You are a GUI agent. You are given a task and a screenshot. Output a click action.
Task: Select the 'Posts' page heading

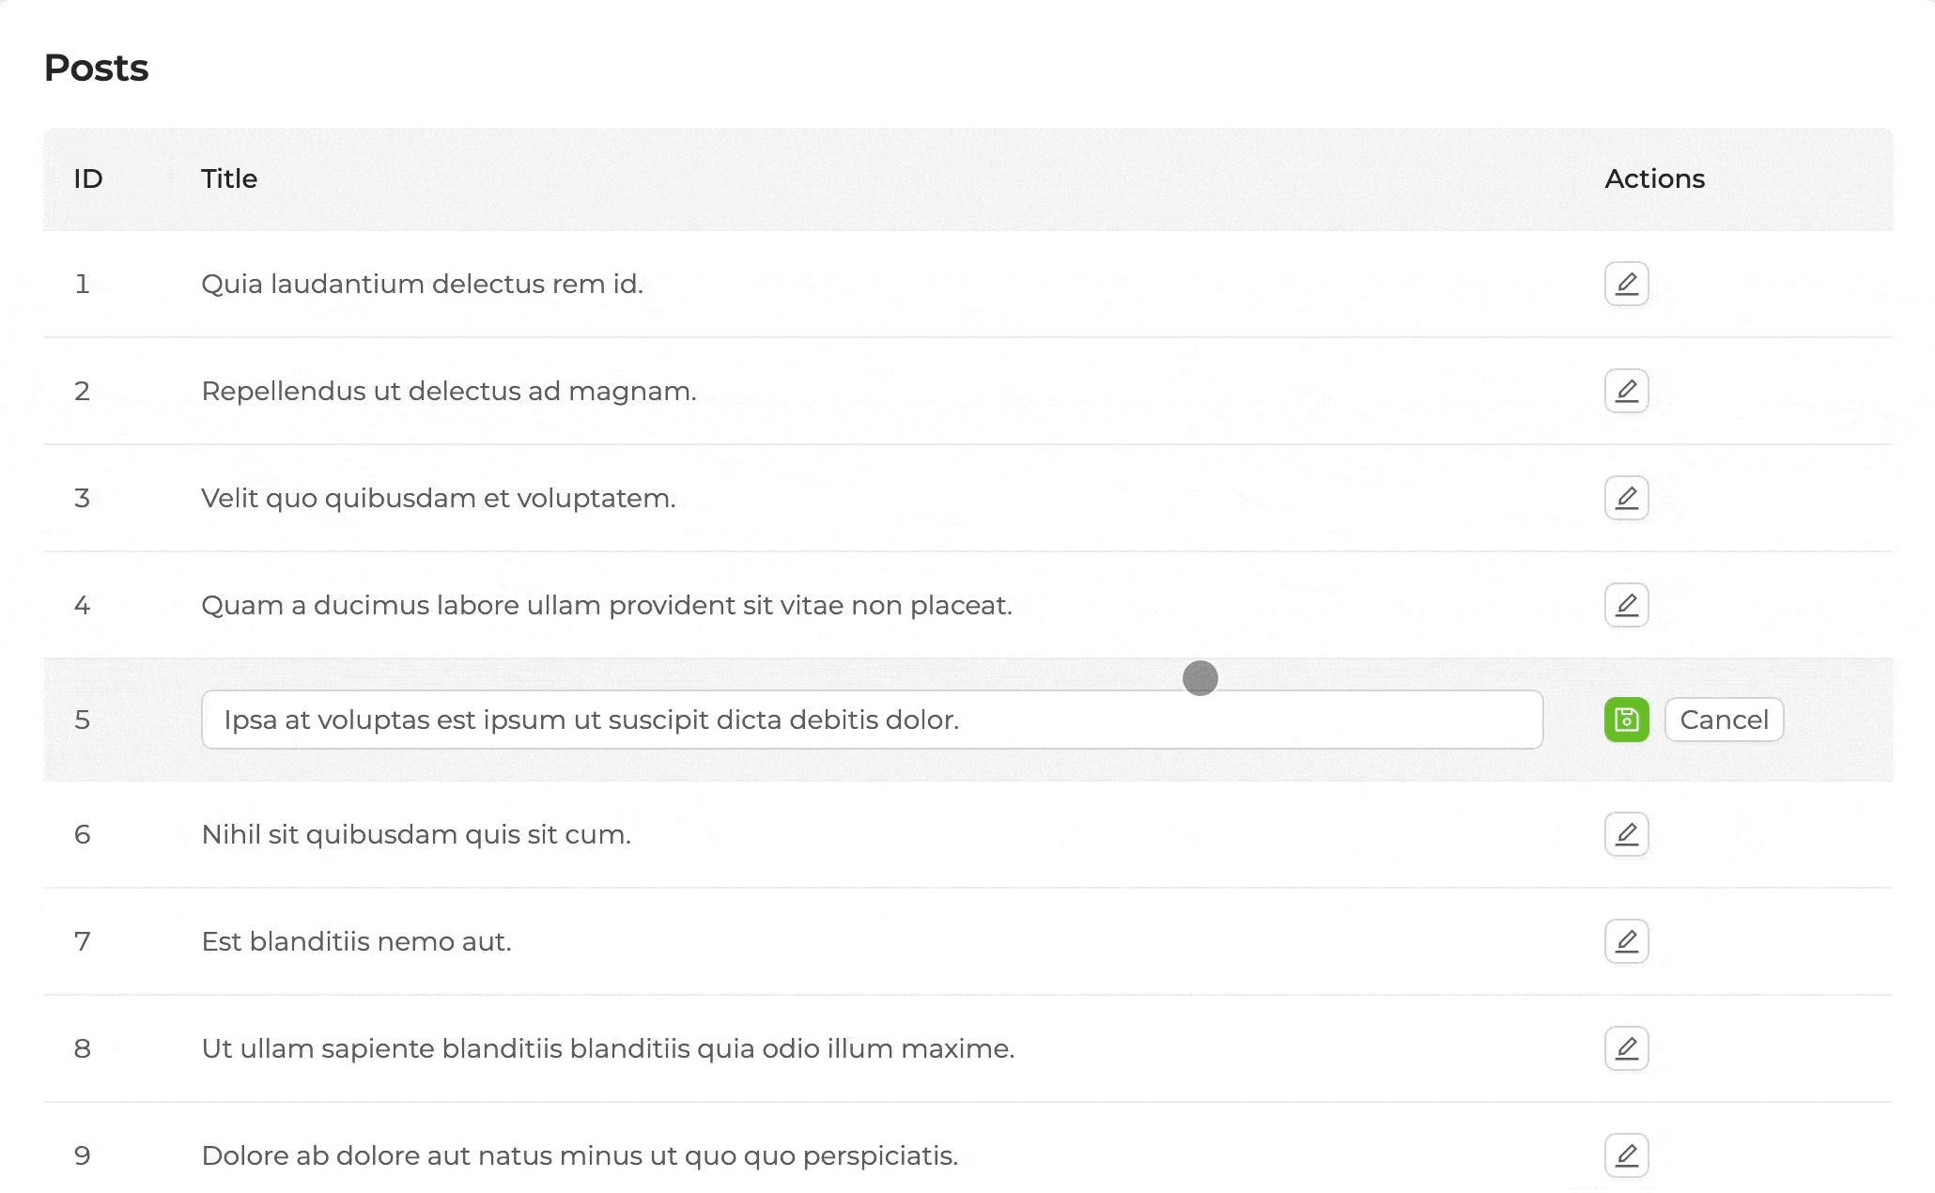pos(96,67)
